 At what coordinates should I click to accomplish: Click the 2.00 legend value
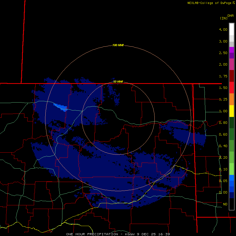click(x=223, y=65)
